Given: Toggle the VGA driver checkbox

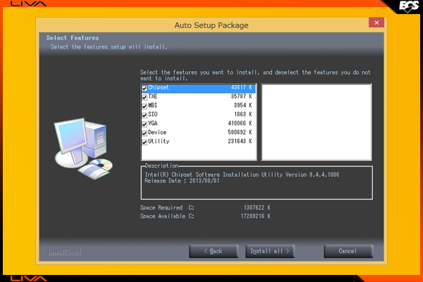Looking at the screenshot, I should click(145, 124).
